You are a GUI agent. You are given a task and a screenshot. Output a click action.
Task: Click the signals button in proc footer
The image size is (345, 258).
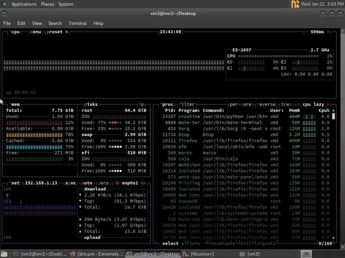(x=266, y=244)
